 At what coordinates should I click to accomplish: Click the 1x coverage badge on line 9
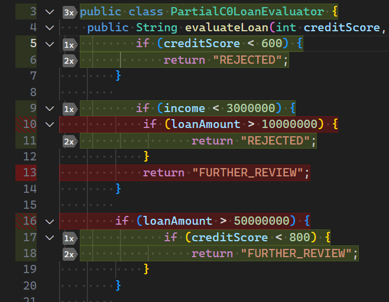[x=70, y=109]
